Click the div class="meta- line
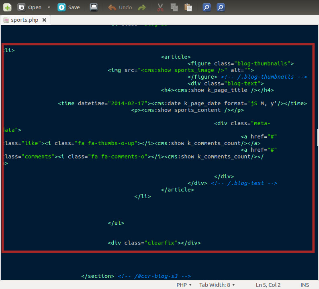This screenshot has width=319, height=289. tap(242, 123)
